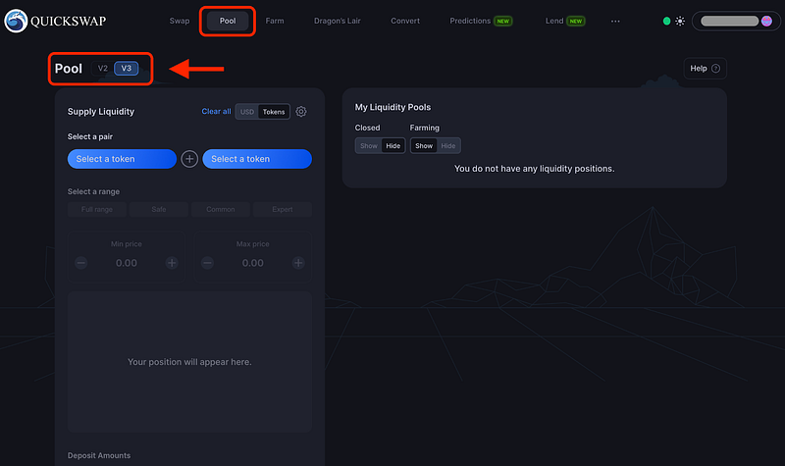
Task: Click the QuickSwap dragon logo
Action: 16,21
